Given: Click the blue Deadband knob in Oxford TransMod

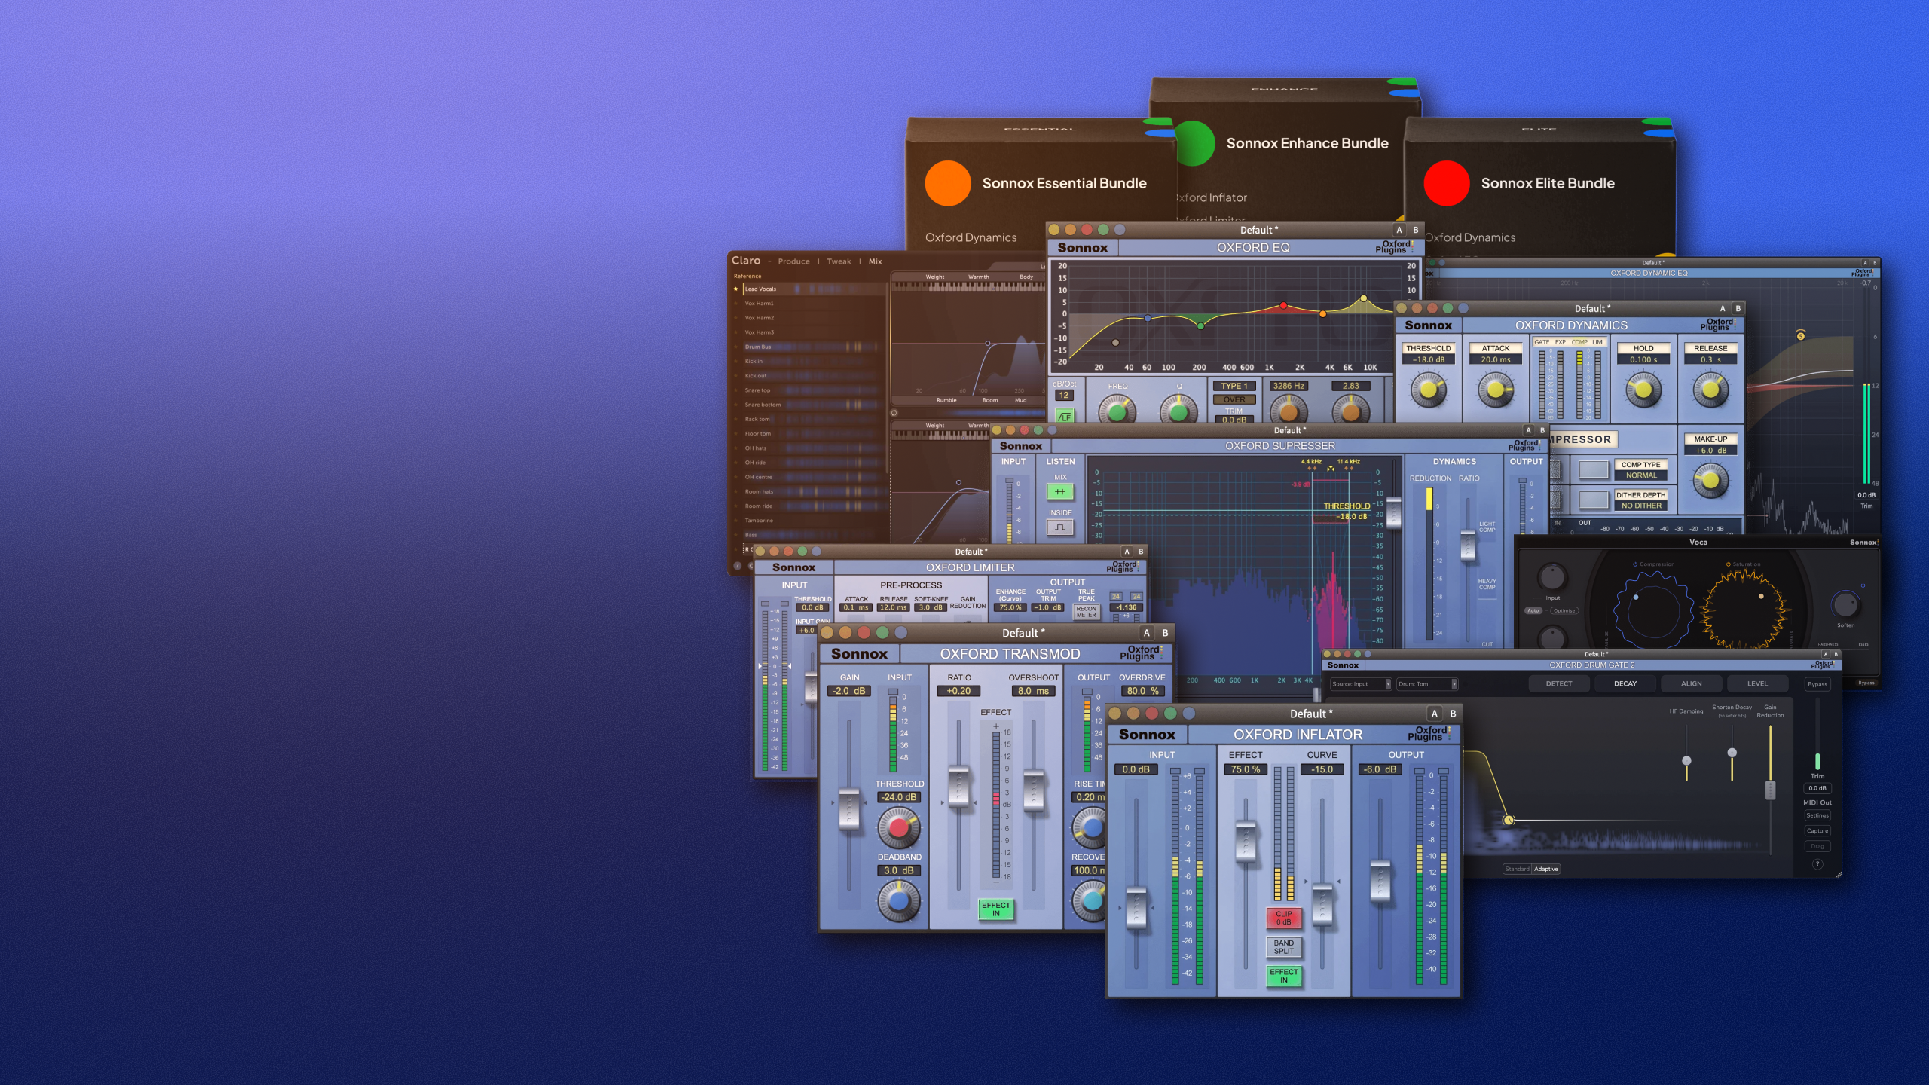Looking at the screenshot, I should pyautogui.click(x=898, y=900).
